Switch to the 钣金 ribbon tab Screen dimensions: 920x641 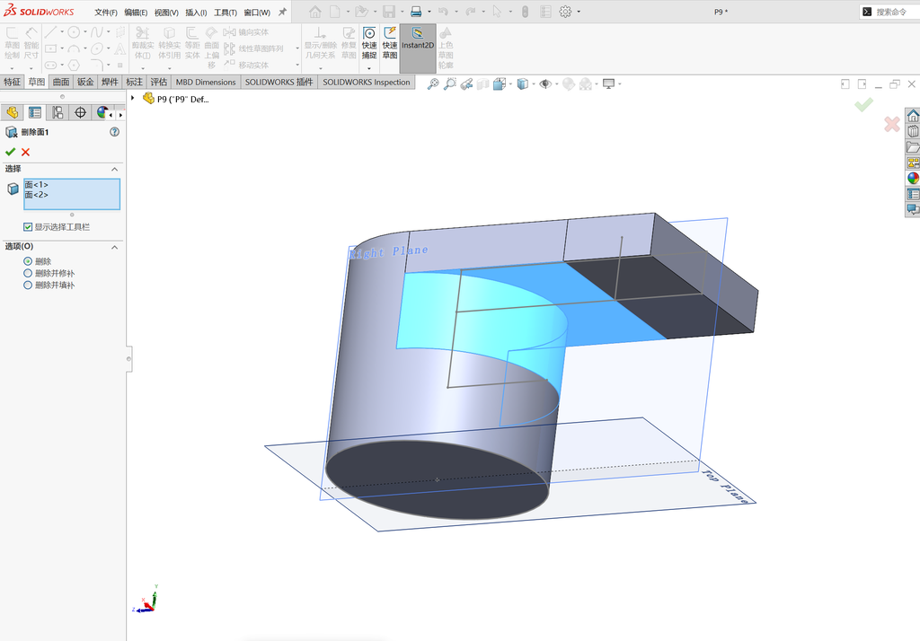tap(85, 82)
